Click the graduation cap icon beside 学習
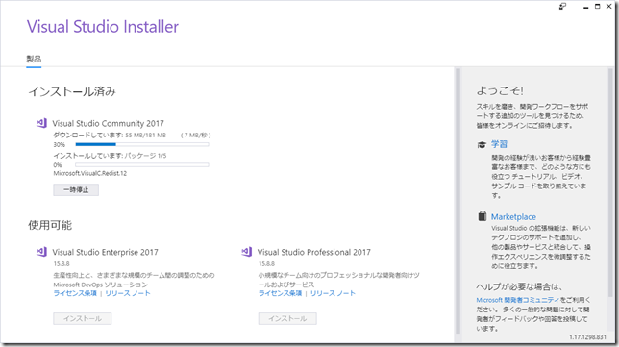This screenshot has width=619, height=347. (x=482, y=144)
